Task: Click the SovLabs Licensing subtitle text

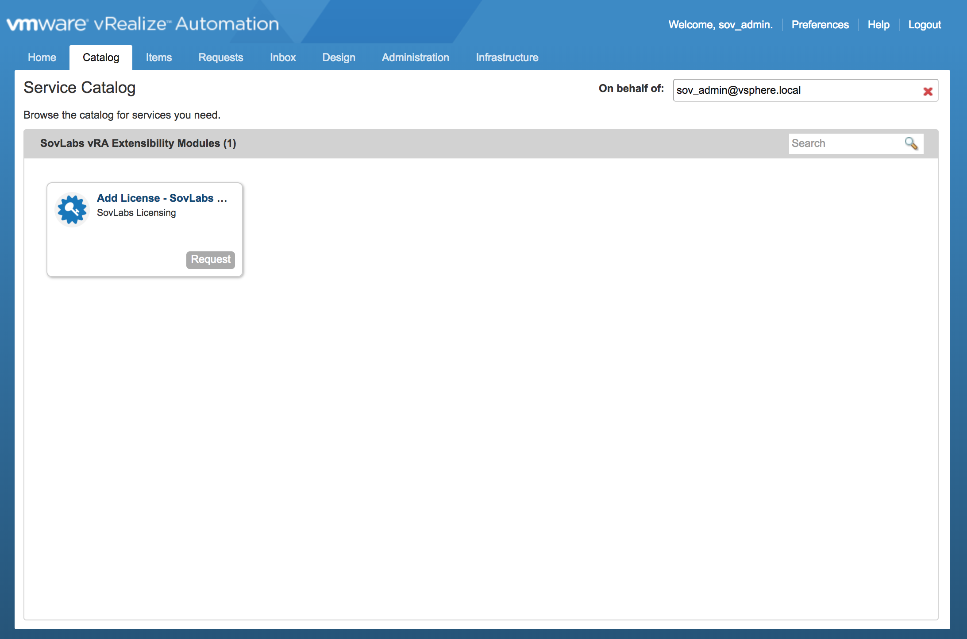Action: pyautogui.click(x=136, y=213)
